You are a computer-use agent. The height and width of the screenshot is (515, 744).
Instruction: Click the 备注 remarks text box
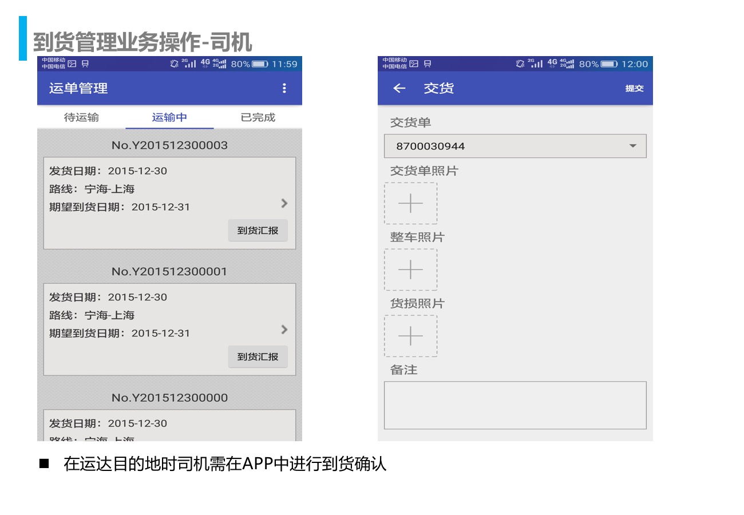click(515, 405)
